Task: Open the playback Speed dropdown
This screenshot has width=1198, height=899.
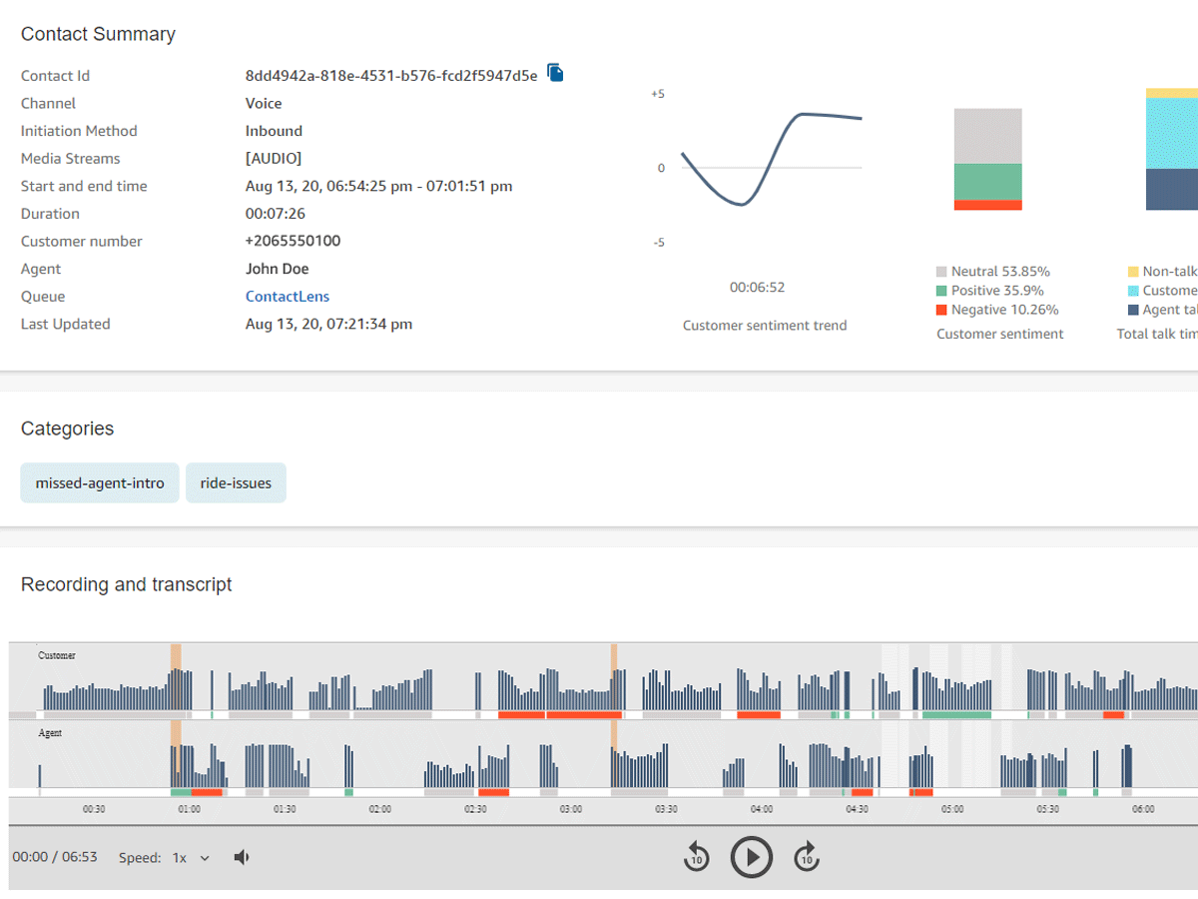Action: coord(191,857)
